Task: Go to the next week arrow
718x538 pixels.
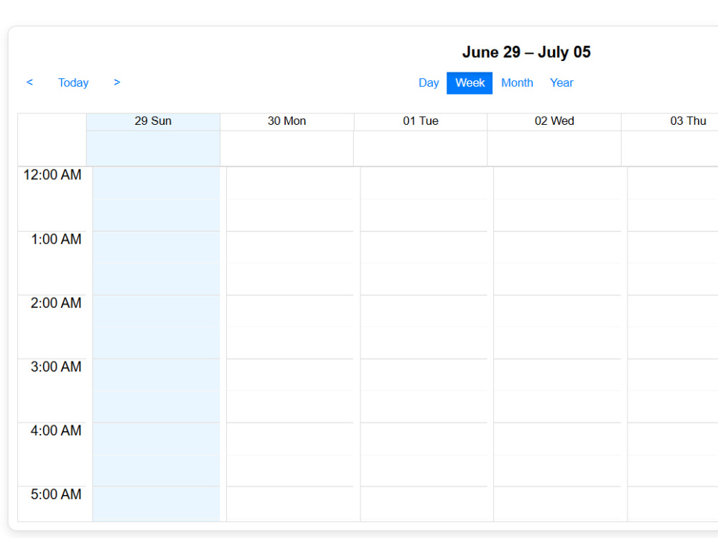Action: (x=117, y=82)
